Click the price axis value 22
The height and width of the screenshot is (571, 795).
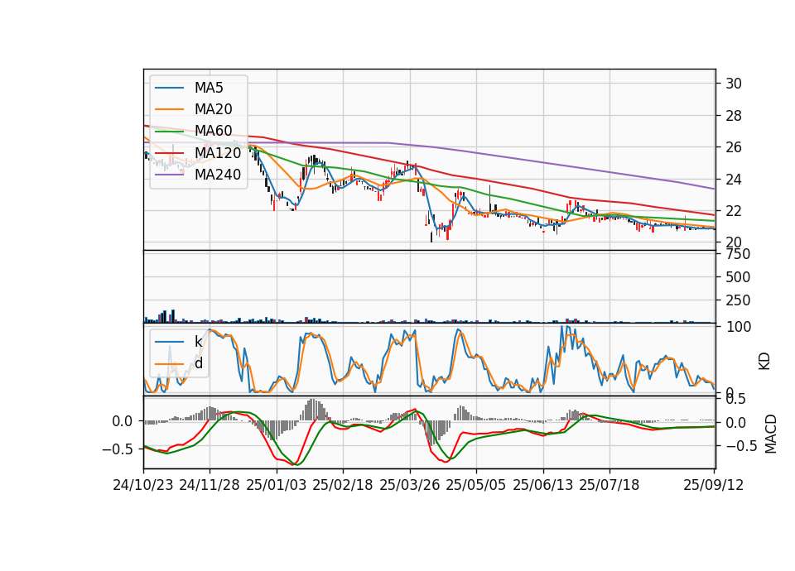734,211
